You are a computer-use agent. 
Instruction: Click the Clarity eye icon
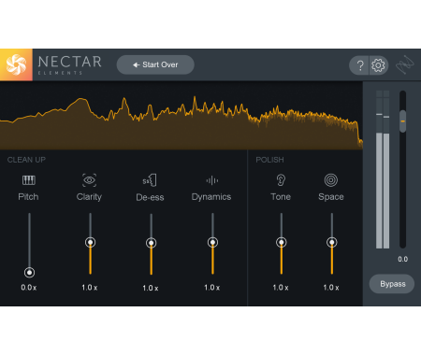coord(90,180)
